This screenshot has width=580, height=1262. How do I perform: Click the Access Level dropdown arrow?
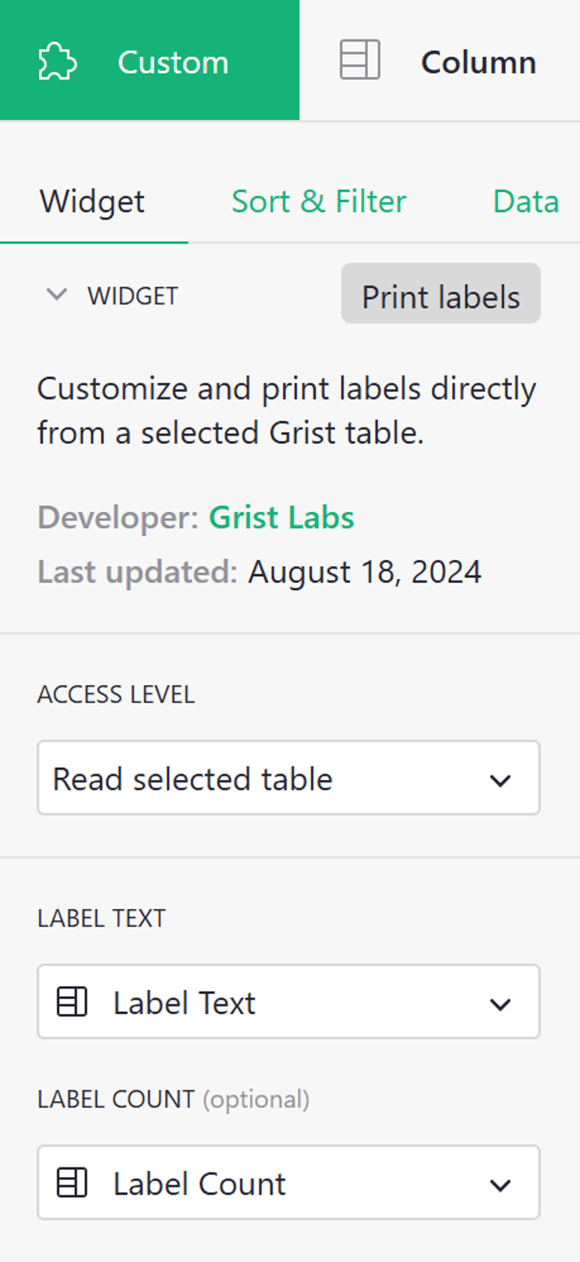500,780
